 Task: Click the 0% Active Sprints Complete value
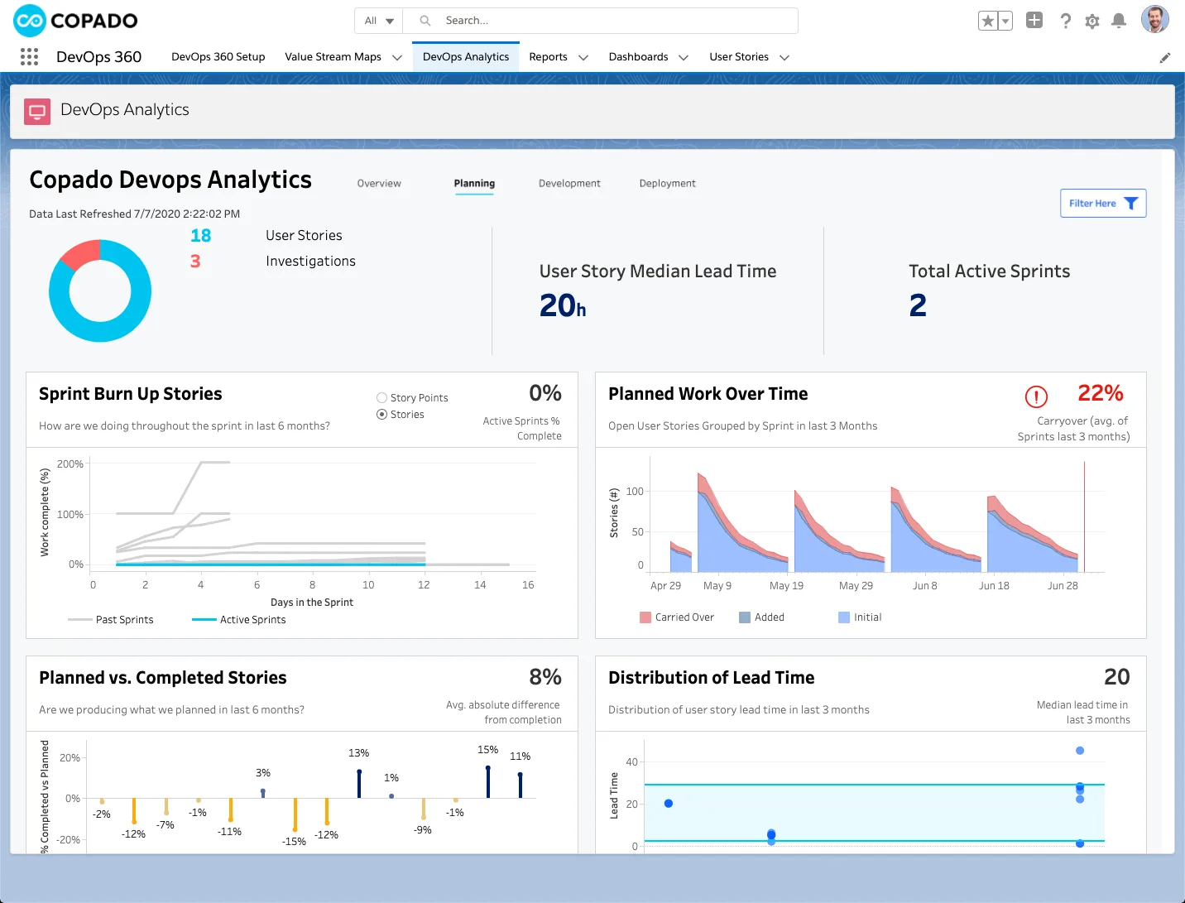point(545,393)
